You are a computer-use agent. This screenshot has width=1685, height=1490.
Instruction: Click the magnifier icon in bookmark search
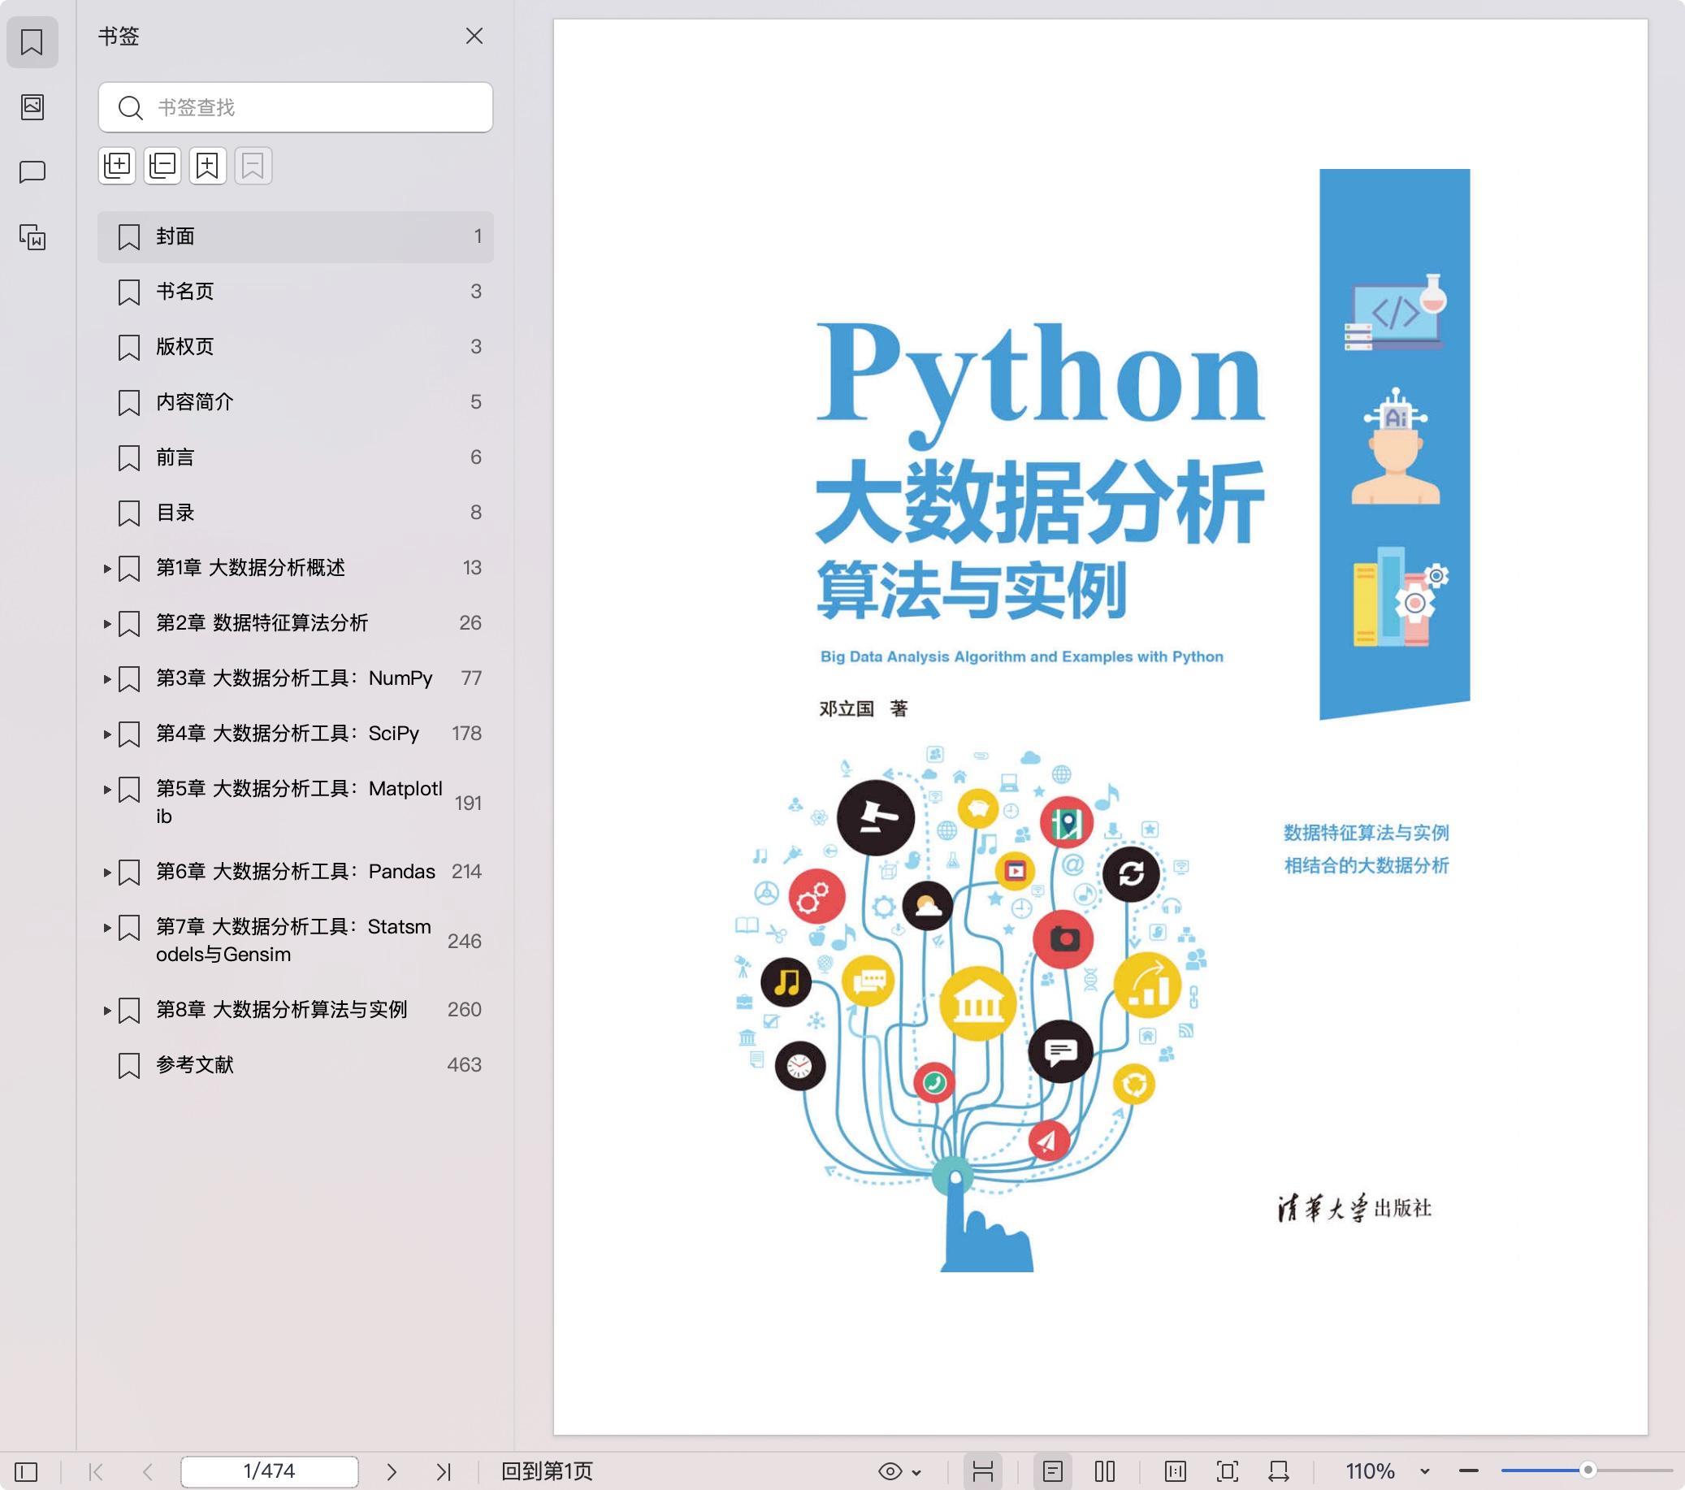pyautogui.click(x=129, y=107)
